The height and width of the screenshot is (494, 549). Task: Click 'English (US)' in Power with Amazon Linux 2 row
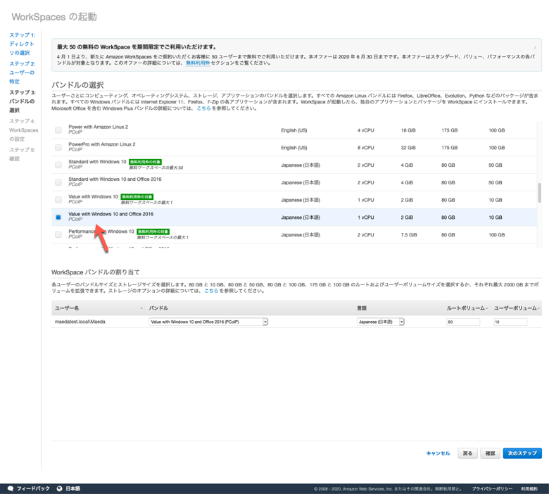[294, 130]
